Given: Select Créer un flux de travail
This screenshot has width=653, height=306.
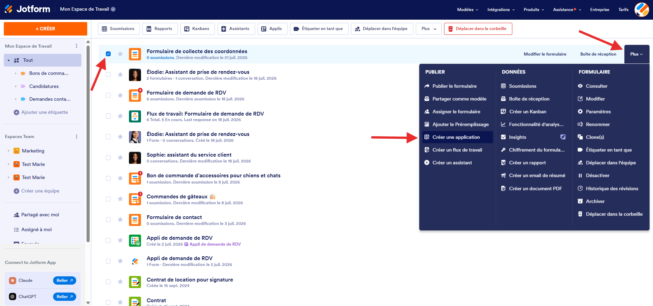Looking at the screenshot, I should [x=458, y=150].
